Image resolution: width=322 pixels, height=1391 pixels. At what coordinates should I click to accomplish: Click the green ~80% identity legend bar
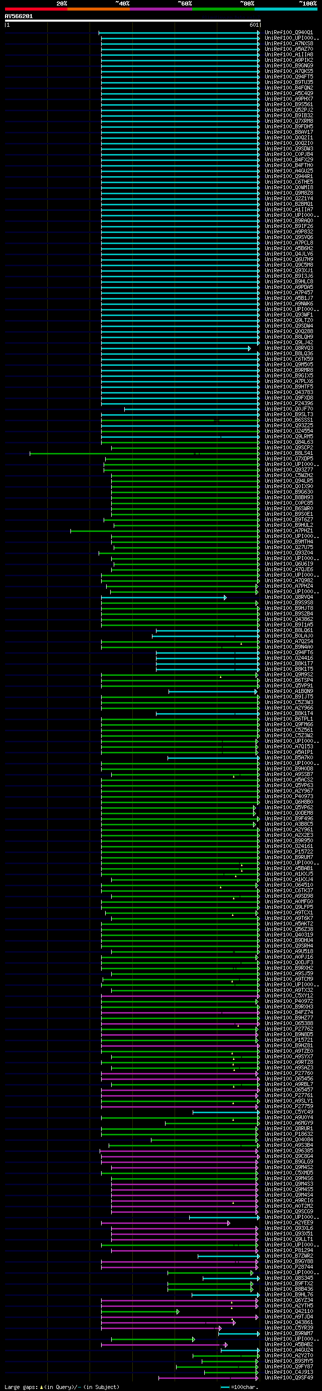point(223,9)
